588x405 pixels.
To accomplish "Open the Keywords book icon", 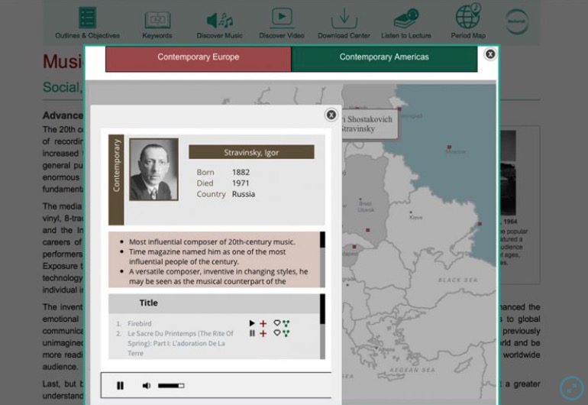I will click(x=157, y=21).
